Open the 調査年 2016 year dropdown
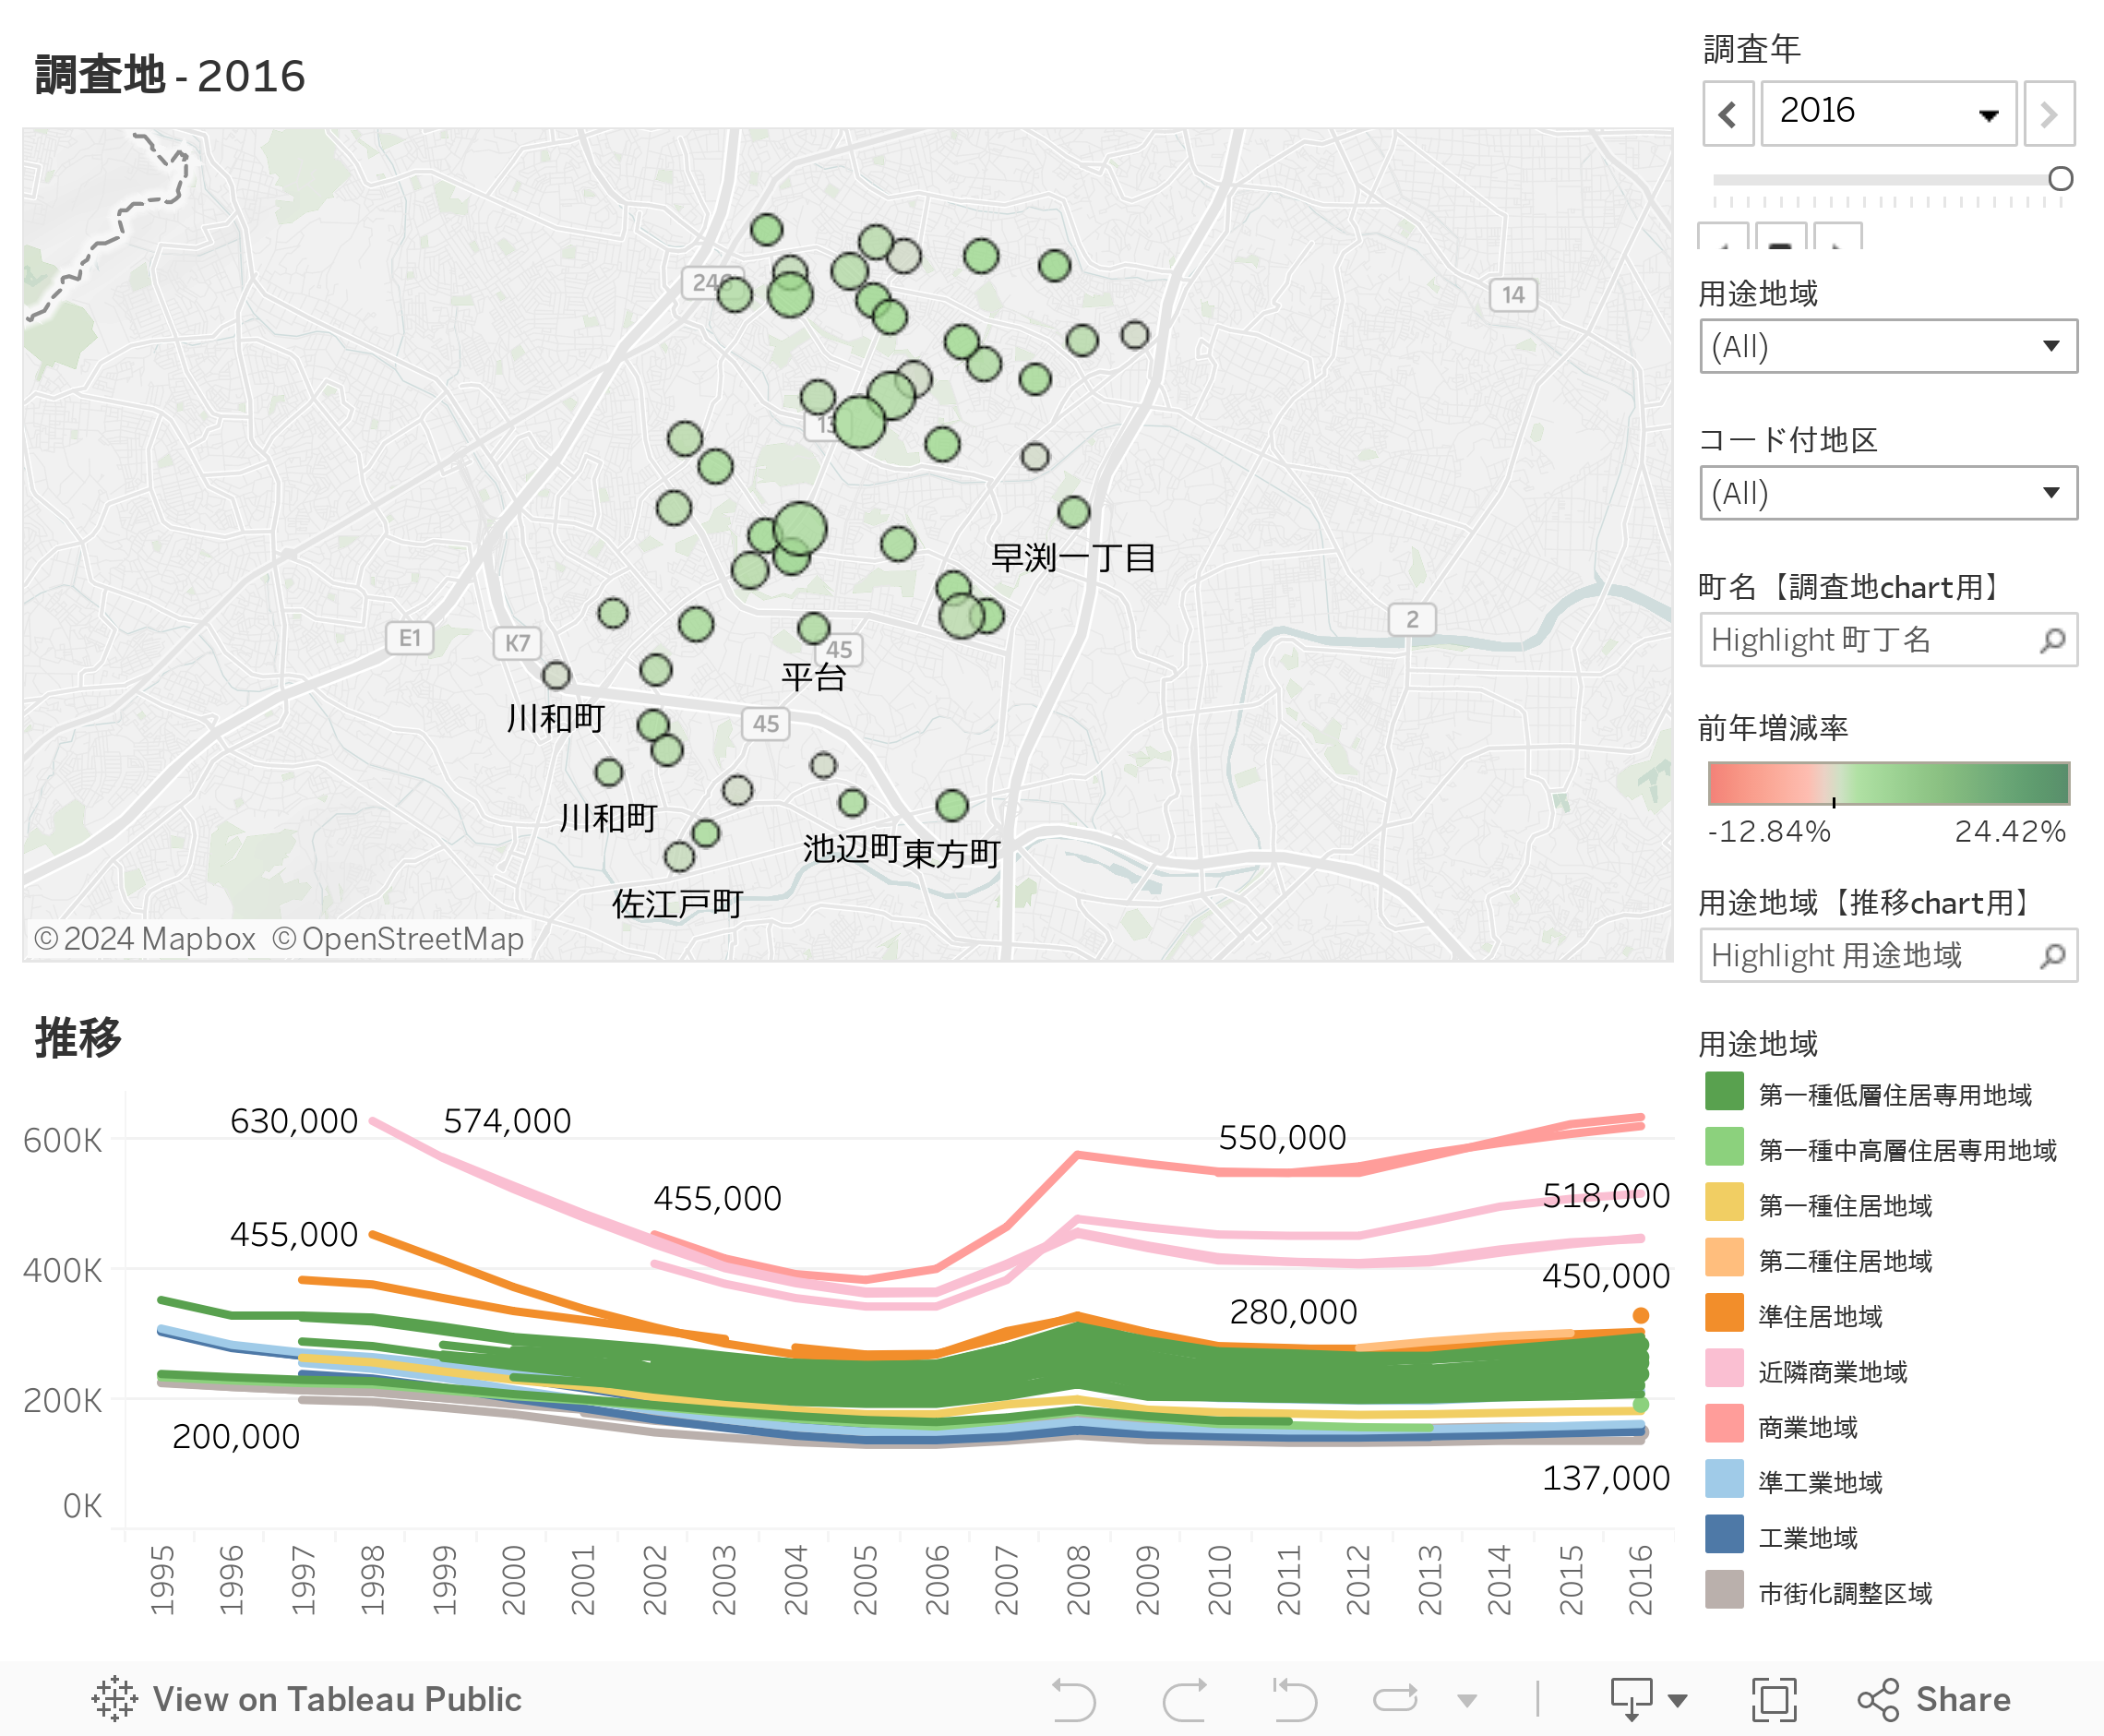The width and height of the screenshot is (2104, 1736). pyautogui.click(x=1887, y=114)
